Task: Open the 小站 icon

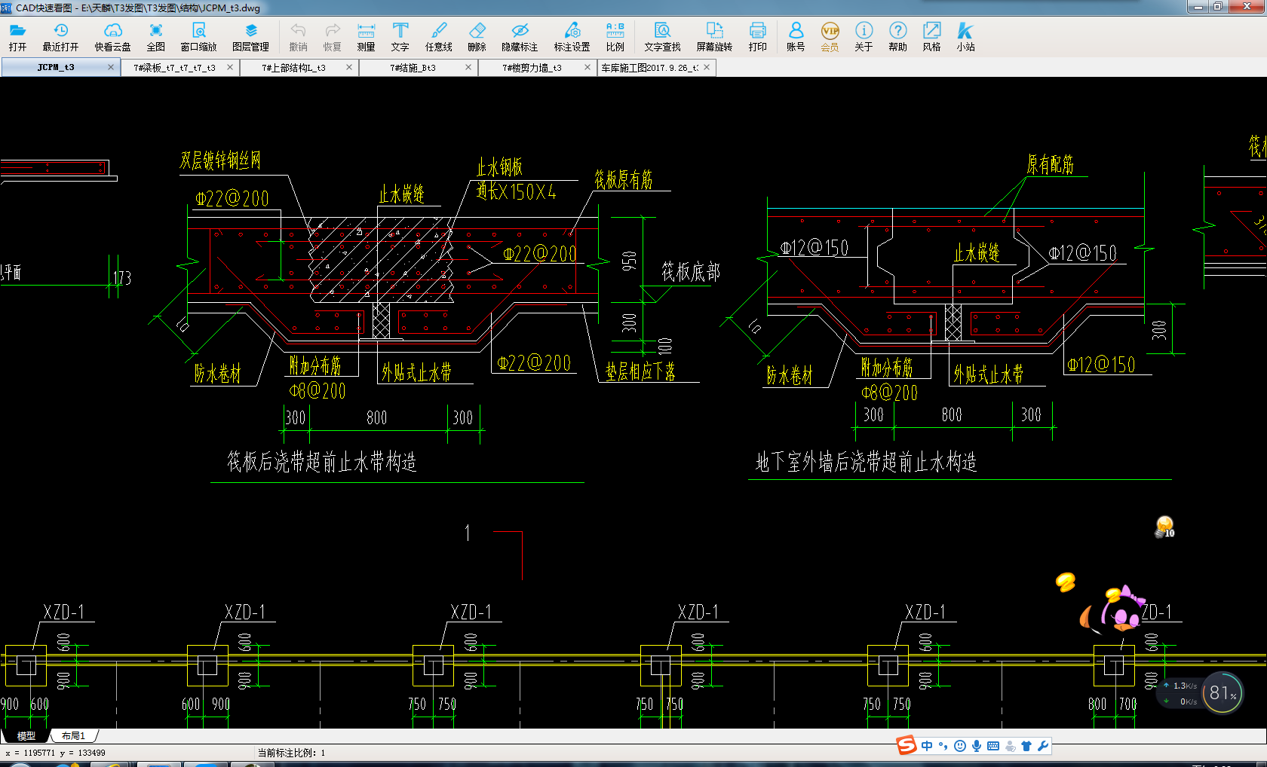Action: [965, 36]
